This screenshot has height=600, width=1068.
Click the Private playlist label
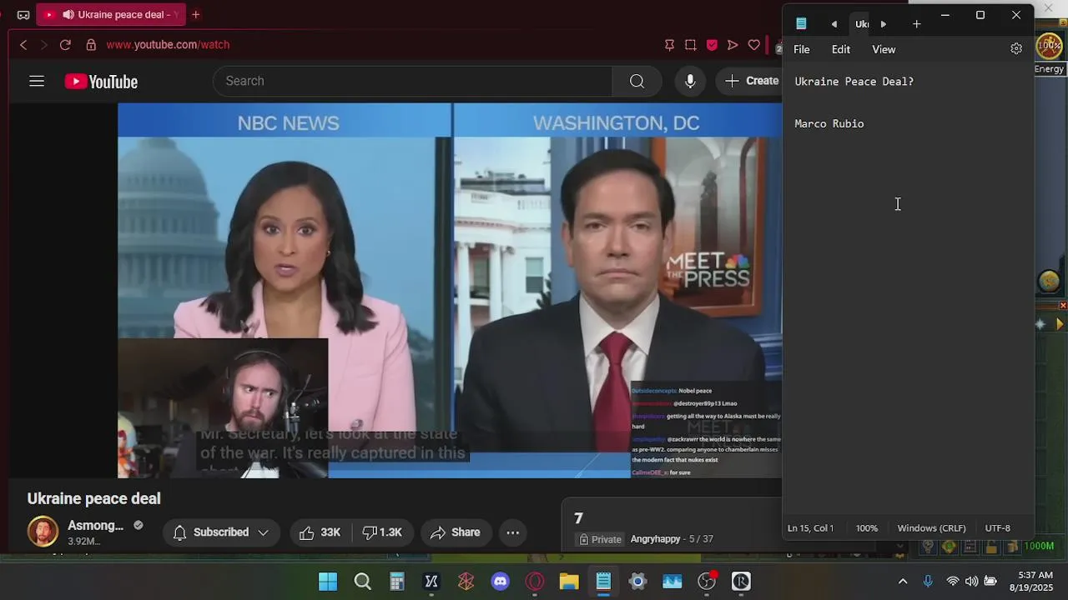click(x=601, y=539)
